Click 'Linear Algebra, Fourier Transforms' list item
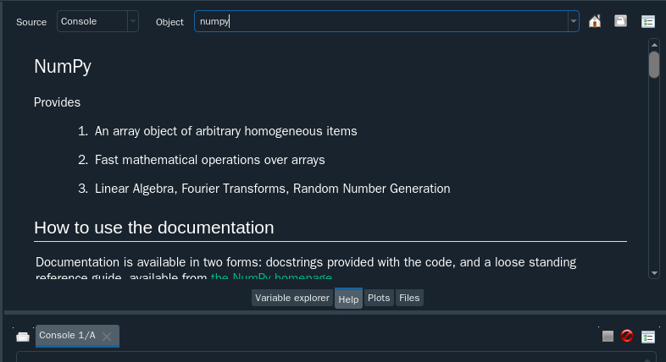Image resolution: width=666 pixels, height=362 pixels. coord(272,189)
